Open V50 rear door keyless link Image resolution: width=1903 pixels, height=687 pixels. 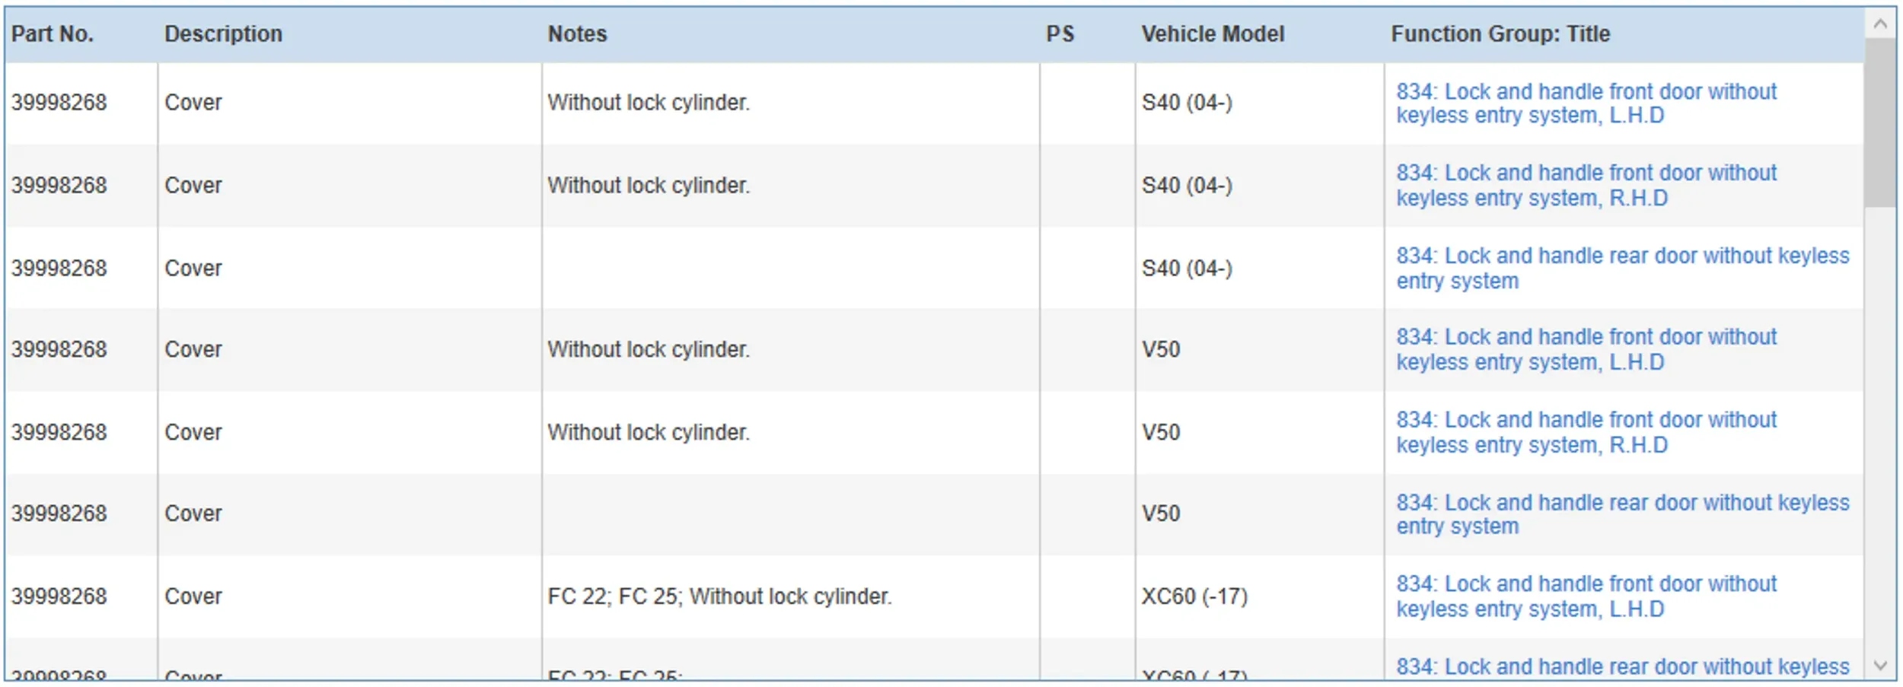[x=1621, y=514]
